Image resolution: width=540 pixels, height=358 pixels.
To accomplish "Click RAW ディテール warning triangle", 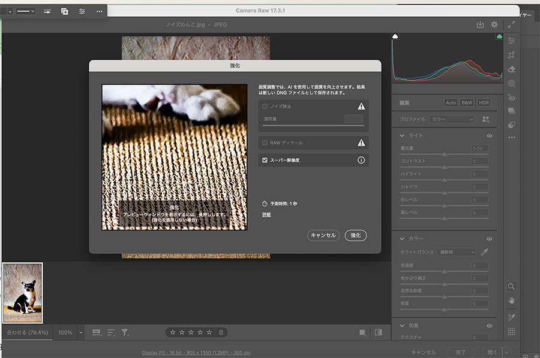I will point(361,142).
